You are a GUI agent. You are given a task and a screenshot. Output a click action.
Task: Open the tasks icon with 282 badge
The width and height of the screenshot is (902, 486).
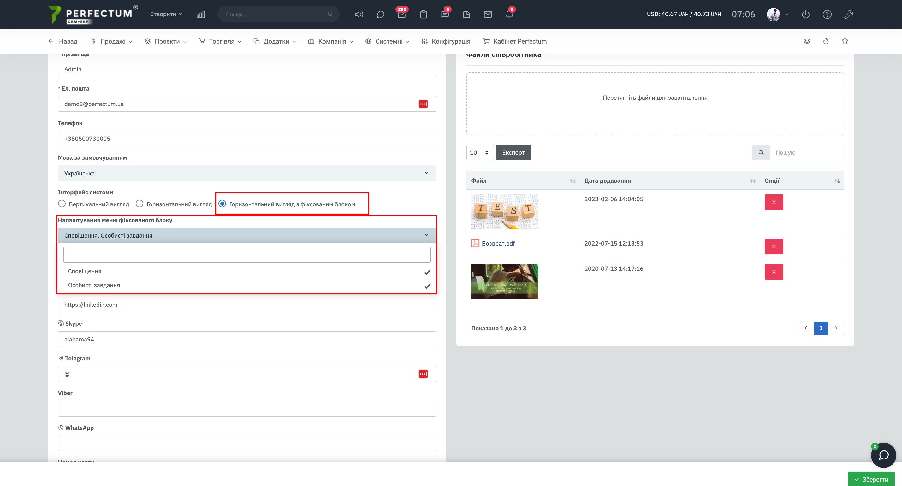coord(402,14)
